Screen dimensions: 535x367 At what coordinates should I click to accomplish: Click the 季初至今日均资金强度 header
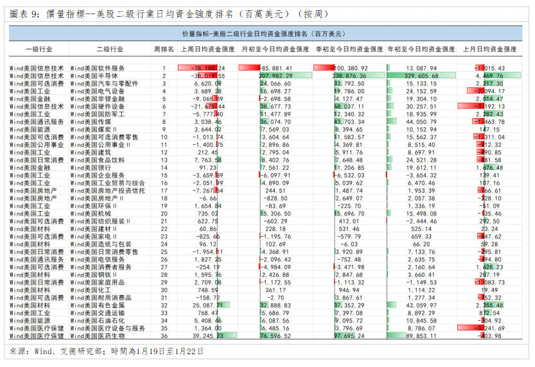click(349, 49)
